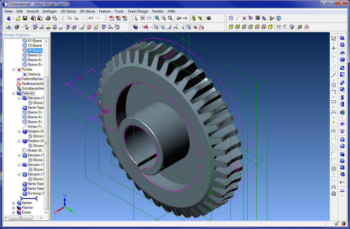
Task: Select the Rectangle sketch tool
Action: pyautogui.click(x=334, y=102)
